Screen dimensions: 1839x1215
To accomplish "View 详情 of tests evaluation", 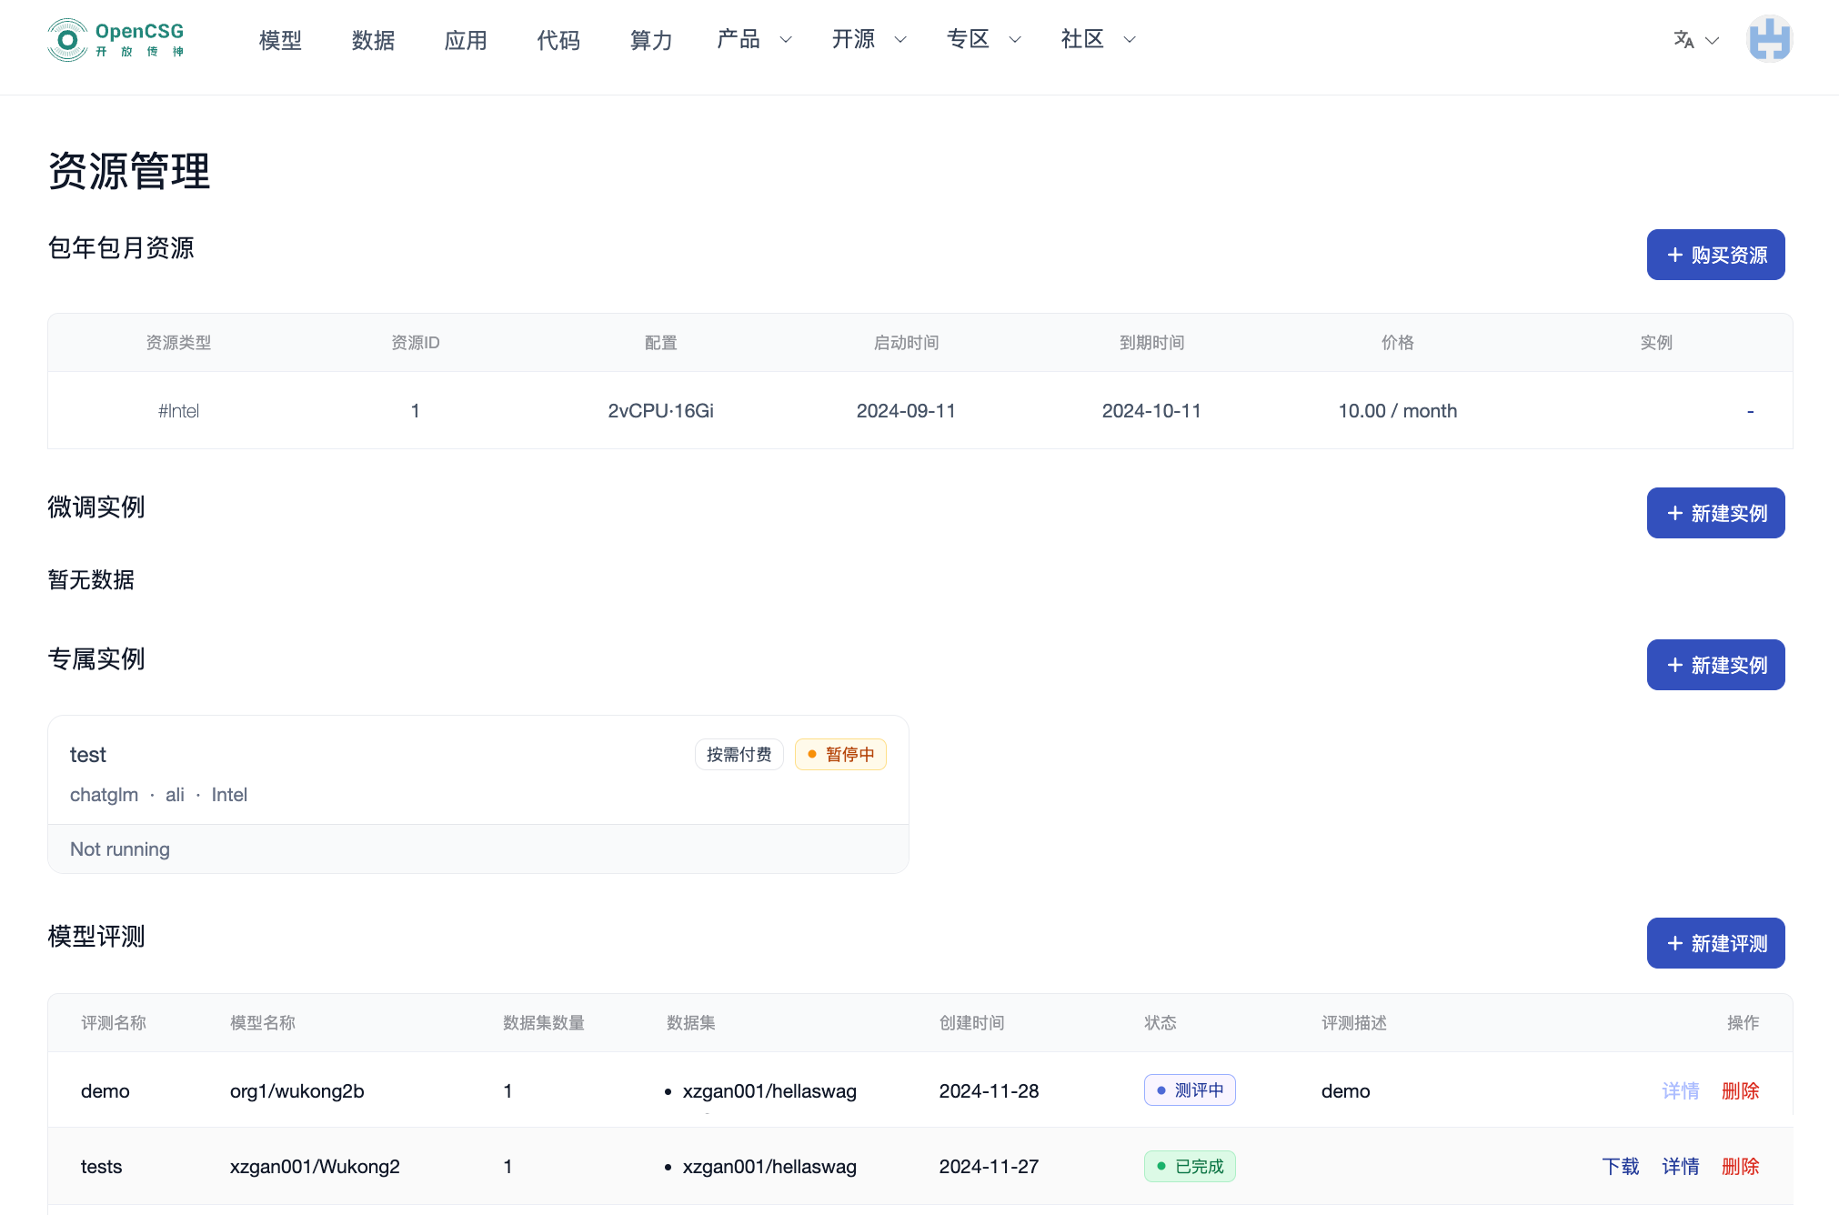I will 1680,1167.
